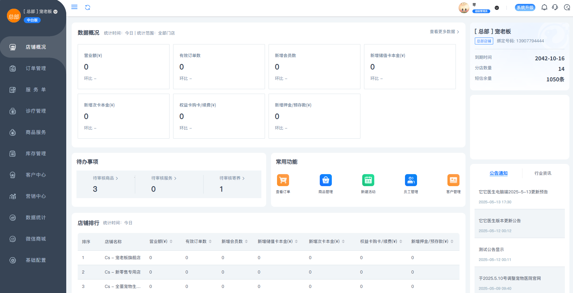
Task: Open the notification bell icon
Action: (544, 8)
